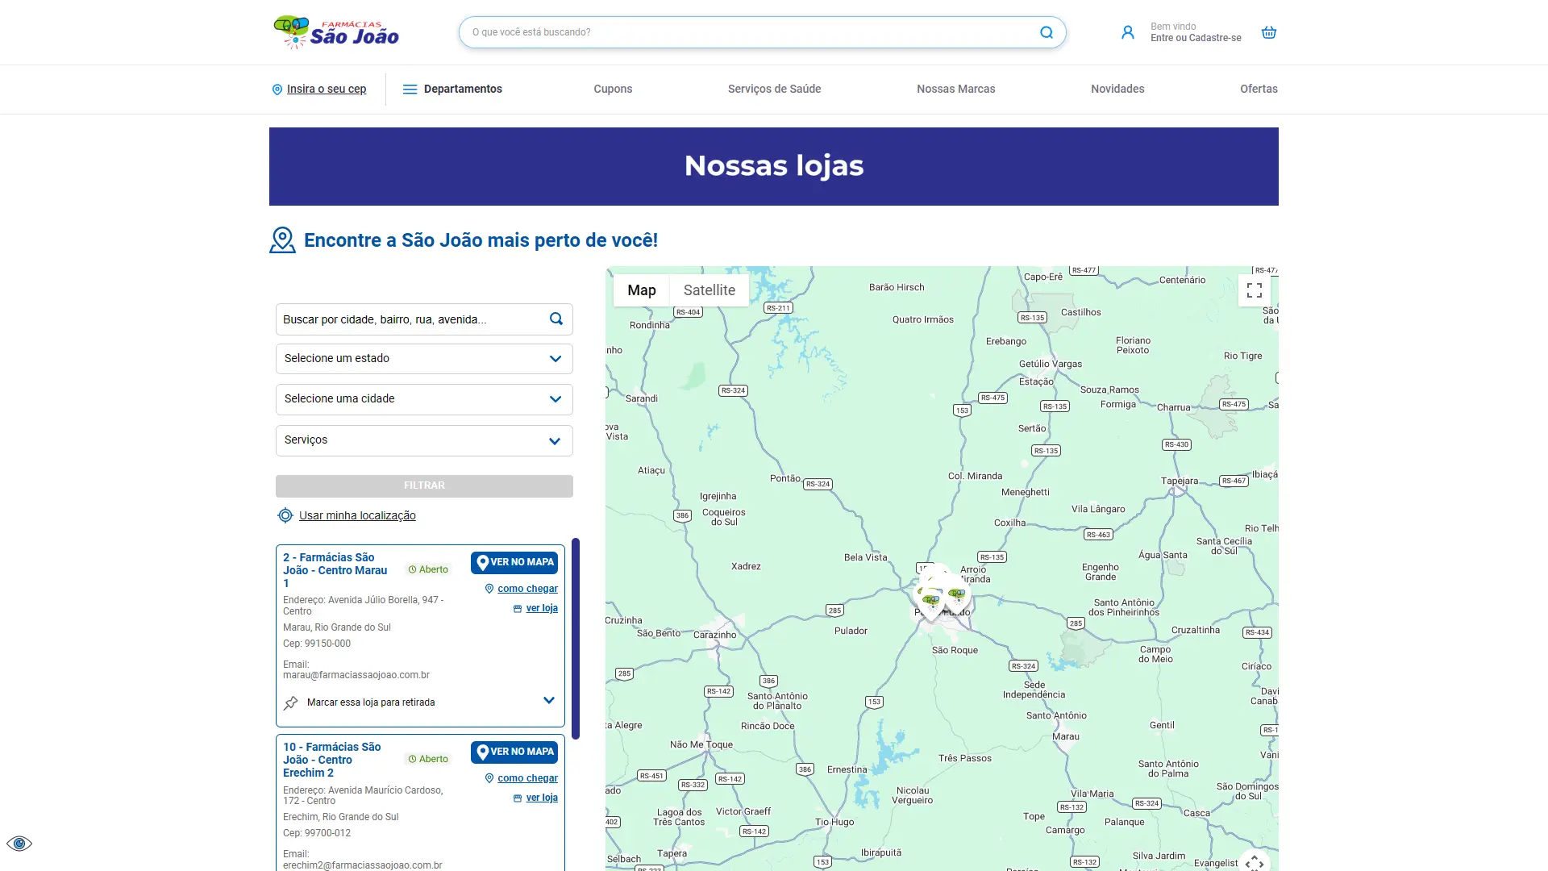Viewport: 1548px width, 871px height.
Task: Click Usar minha localização link
Action: tap(357, 515)
